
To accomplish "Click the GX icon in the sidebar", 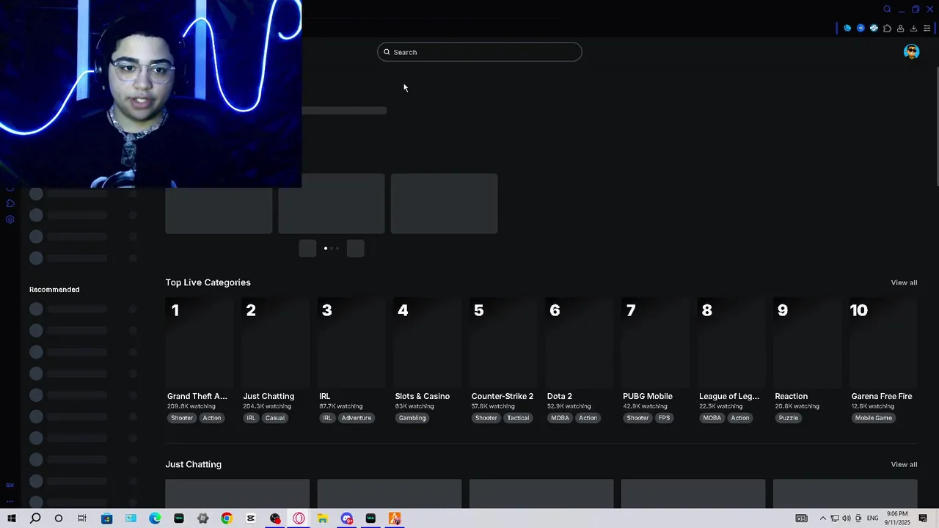I will click(x=10, y=485).
